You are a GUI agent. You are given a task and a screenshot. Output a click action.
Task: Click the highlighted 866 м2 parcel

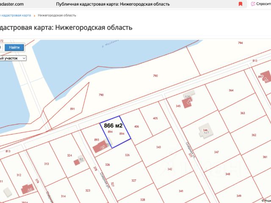point(115,132)
